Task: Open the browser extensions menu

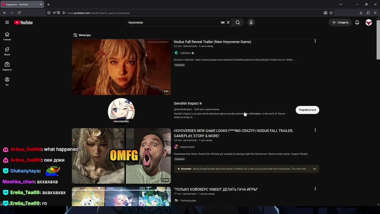Action: [368, 13]
